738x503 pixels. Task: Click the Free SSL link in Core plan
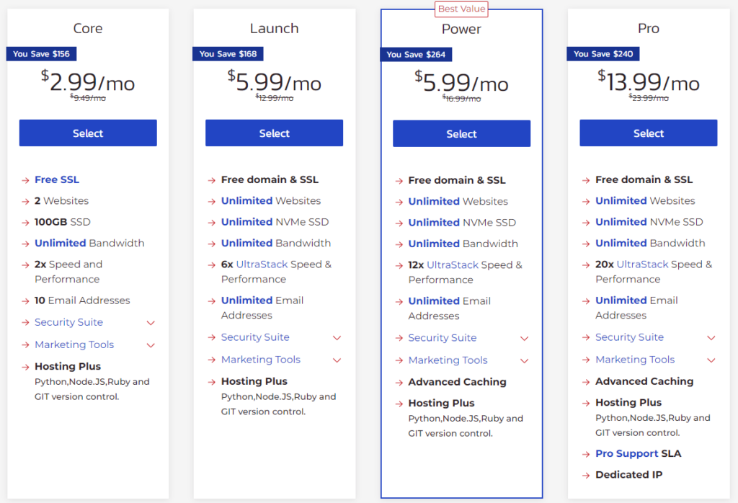[x=57, y=179]
